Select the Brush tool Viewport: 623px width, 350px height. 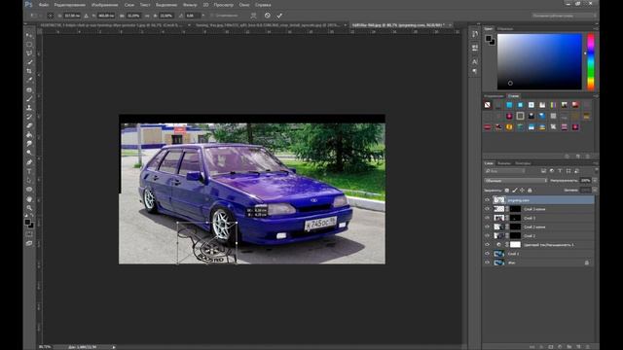(x=29, y=99)
